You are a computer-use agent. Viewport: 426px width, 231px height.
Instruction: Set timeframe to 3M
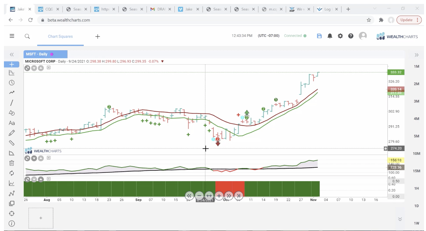(417, 101)
